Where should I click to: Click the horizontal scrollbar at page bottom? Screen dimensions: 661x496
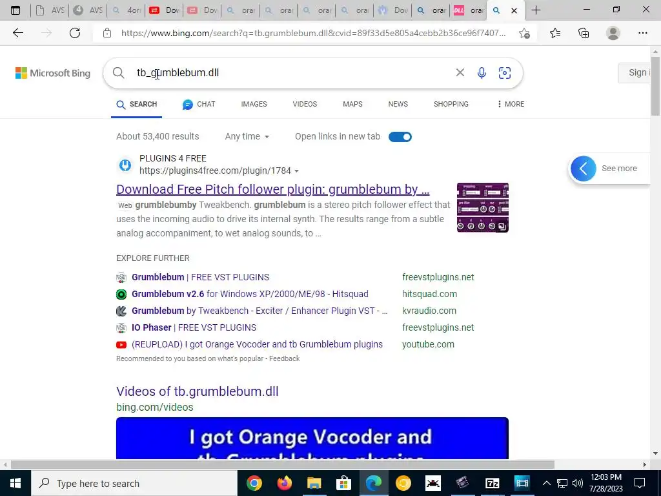coord(283,465)
